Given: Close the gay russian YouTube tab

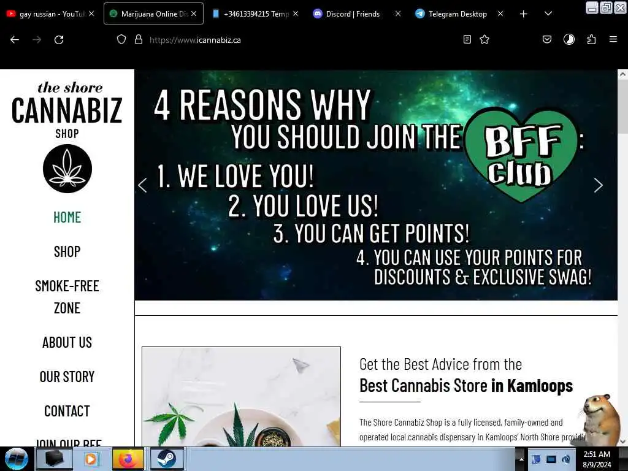Looking at the screenshot, I should [91, 13].
